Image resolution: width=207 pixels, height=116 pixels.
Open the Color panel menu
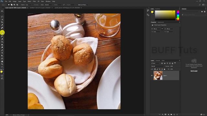click(x=180, y=9)
